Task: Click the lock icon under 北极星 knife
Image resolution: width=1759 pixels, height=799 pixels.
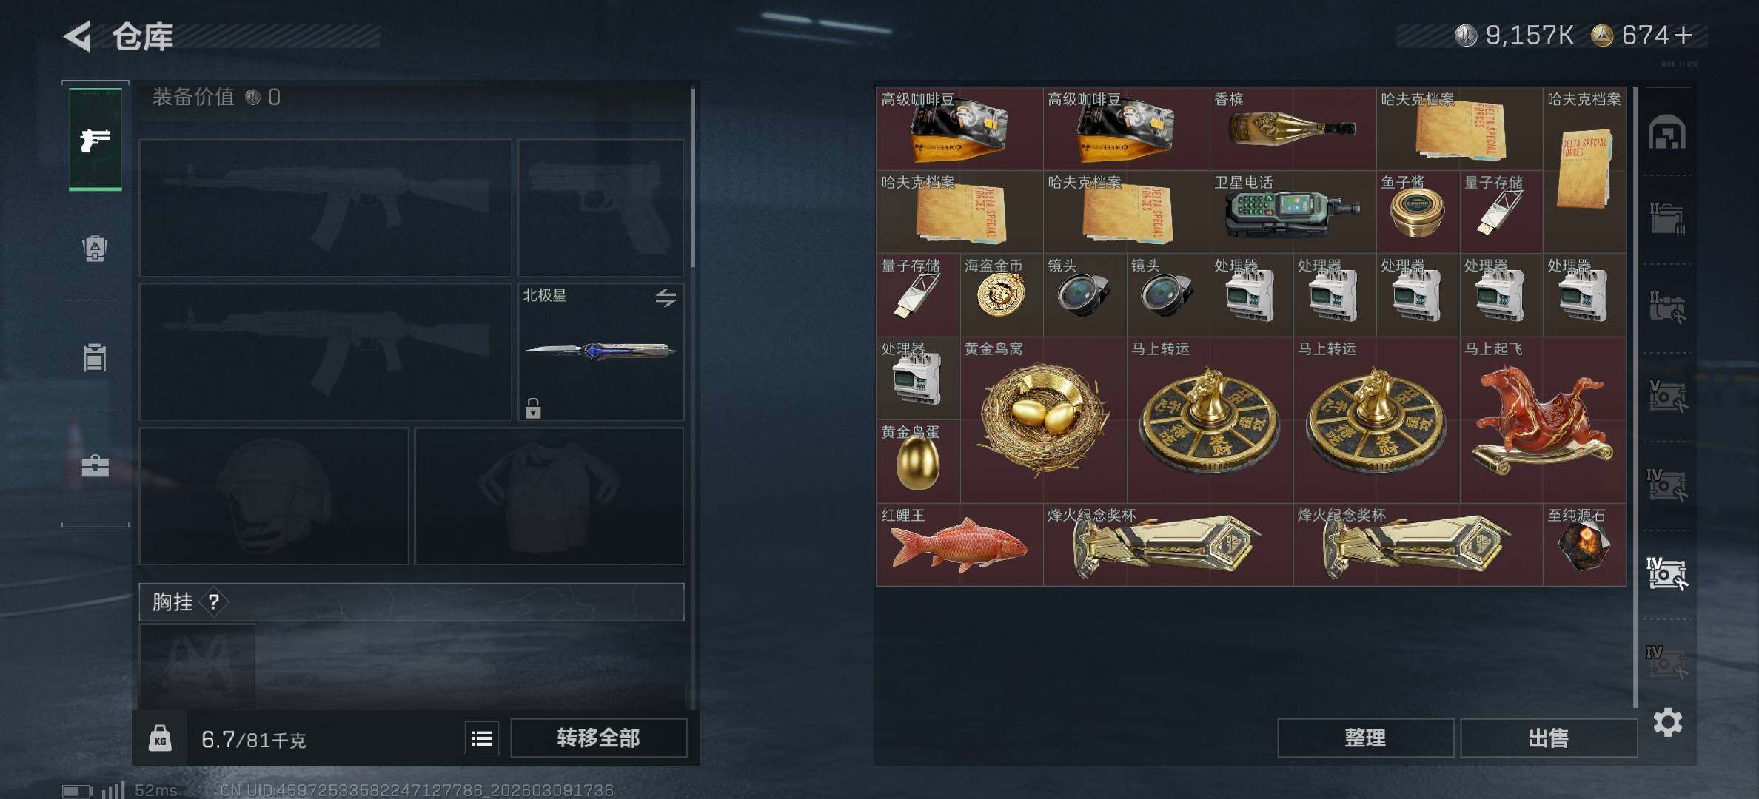Action: (533, 408)
